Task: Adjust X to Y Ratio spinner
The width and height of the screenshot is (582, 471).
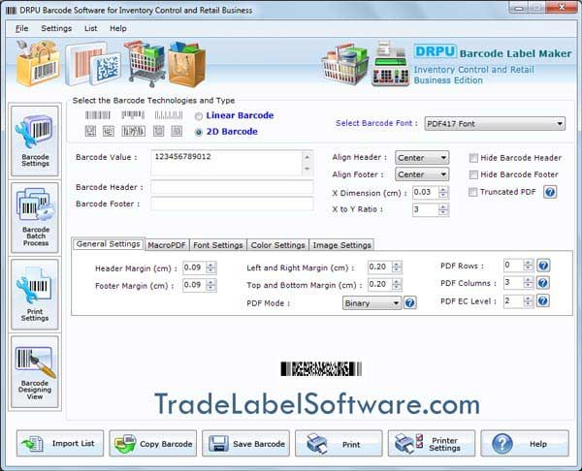Action: click(443, 209)
